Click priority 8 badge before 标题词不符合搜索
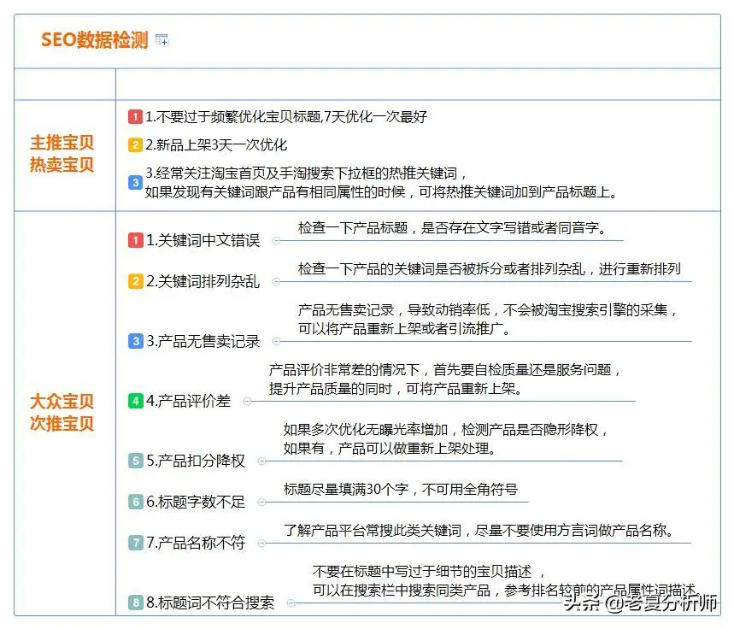The image size is (734, 629). (135, 603)
